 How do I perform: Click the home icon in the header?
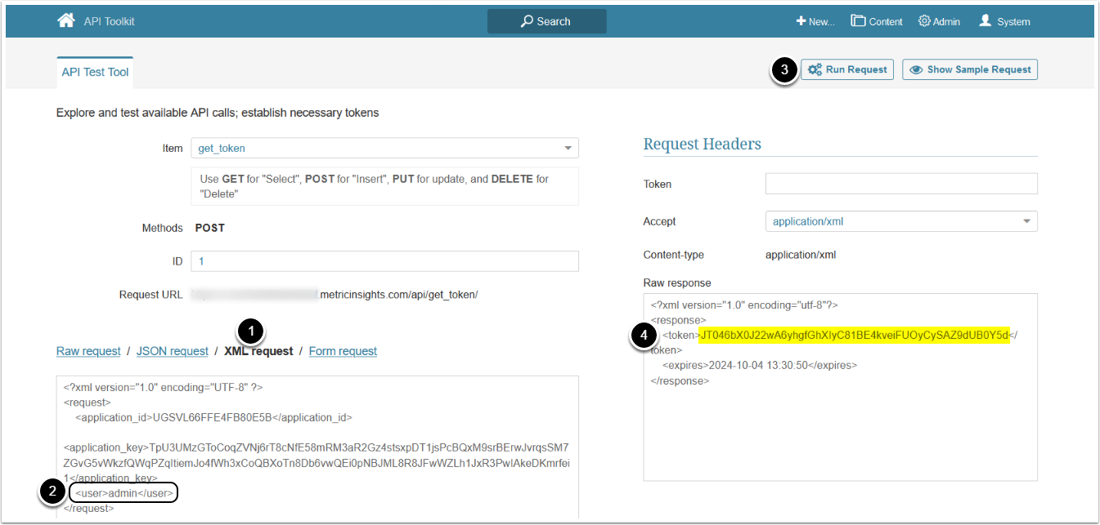pyautogui.click(x=66, y=20)
